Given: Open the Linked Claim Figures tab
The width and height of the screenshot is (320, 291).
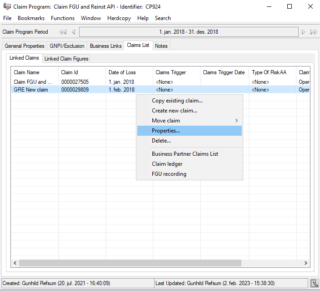Looking at the screenshot, I should 66,59.
